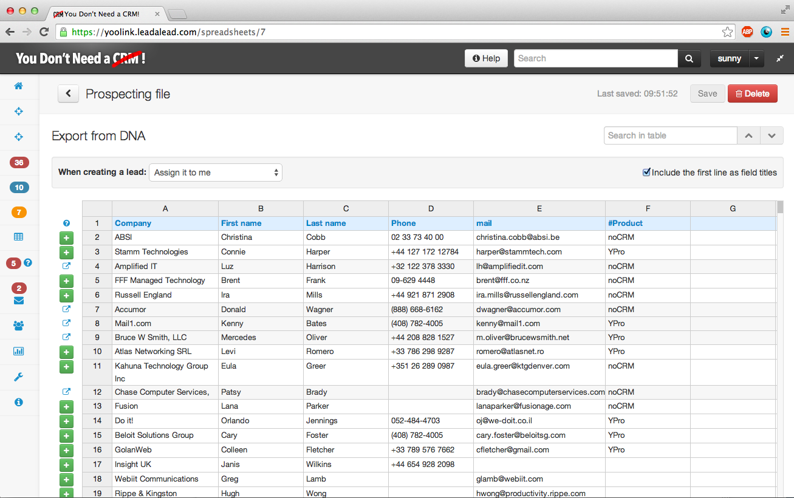The width and height of the screenshot is (794, 498).
Task: Add Atlas Networking SRL as a lead
Action: [x=67, y=352]
